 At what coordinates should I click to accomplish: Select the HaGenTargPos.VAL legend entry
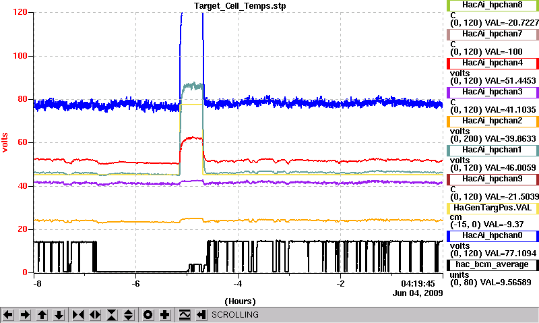(x=493, y=208)
